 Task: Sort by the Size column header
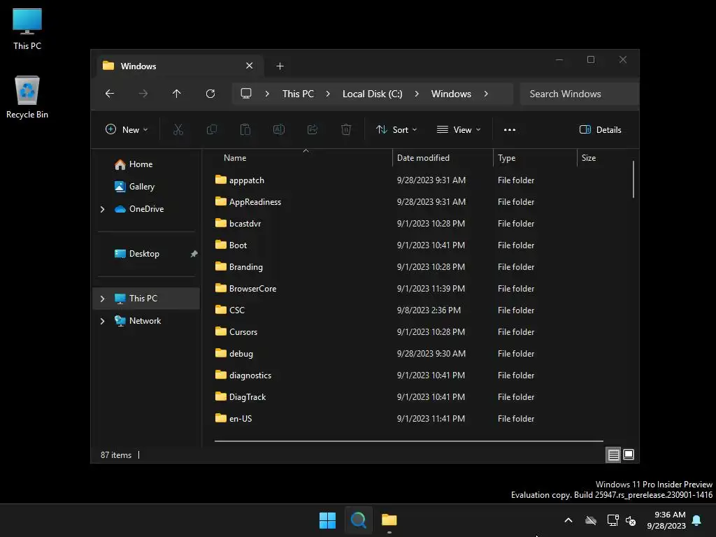[588, 158]
